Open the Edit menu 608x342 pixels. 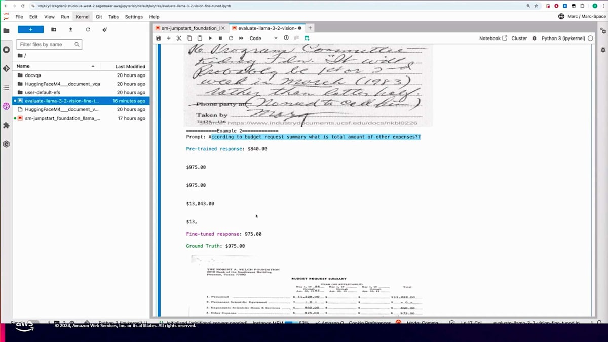point(33,17)
